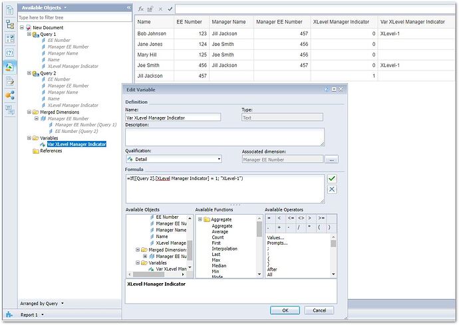Viewport: 459px width, 325px height.
Task: Open the document structure and filters icon
Action: coord(10,81)
